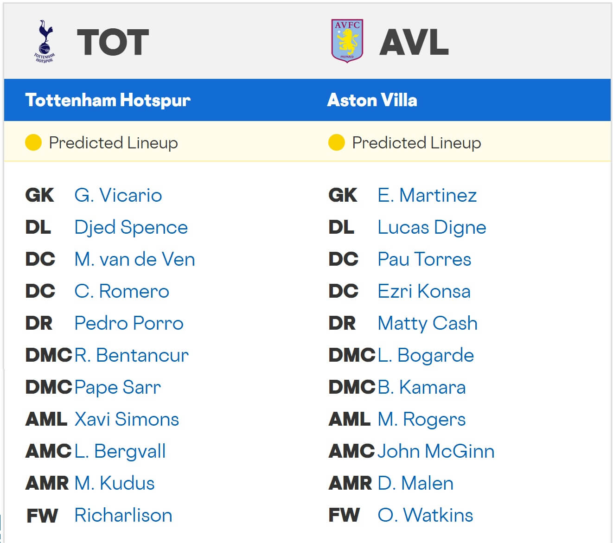Open C. Romero's player page
The height and width of the screenshot is (543, 613).
(122, 291)
